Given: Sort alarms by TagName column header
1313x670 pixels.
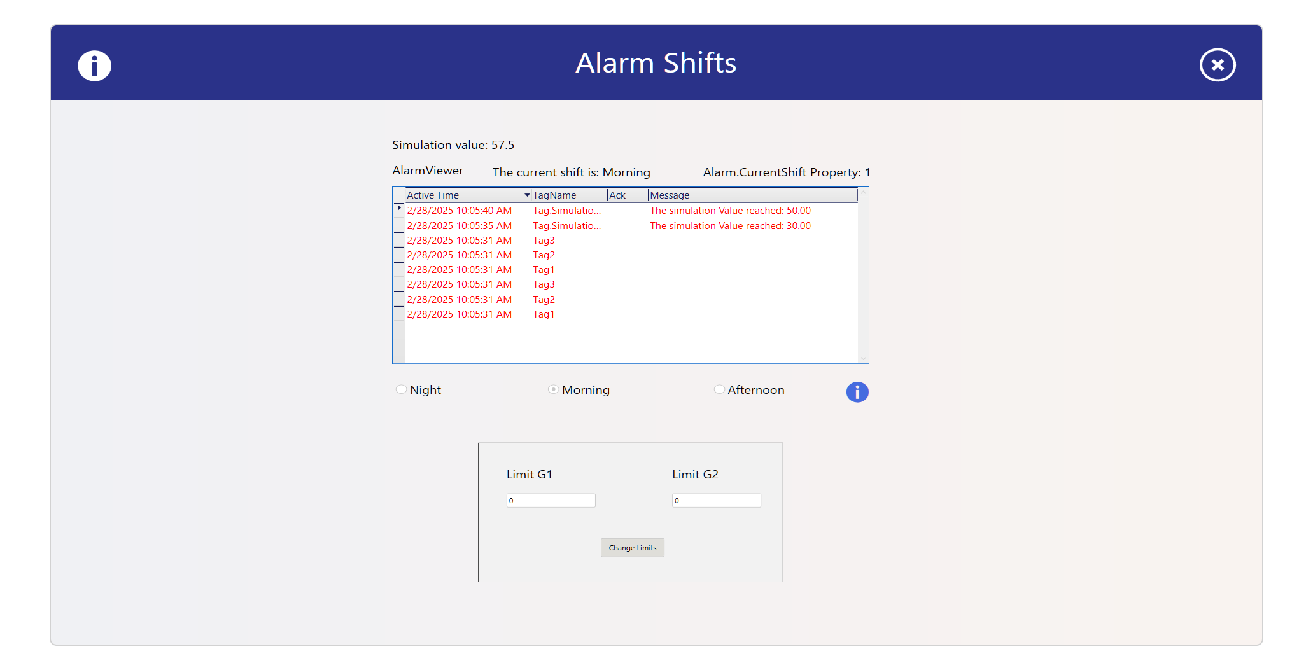Looking at the screenshot, I should [568, 195].
